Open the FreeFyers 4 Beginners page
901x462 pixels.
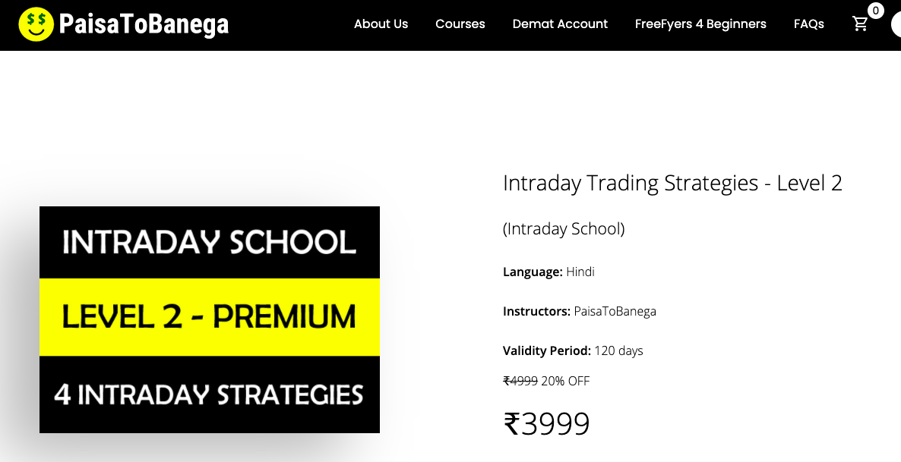[700, 24]
